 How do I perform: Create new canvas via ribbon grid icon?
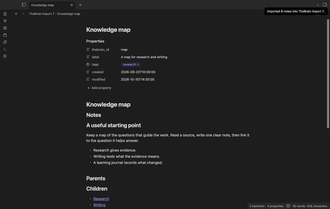(x=5, y=28)
